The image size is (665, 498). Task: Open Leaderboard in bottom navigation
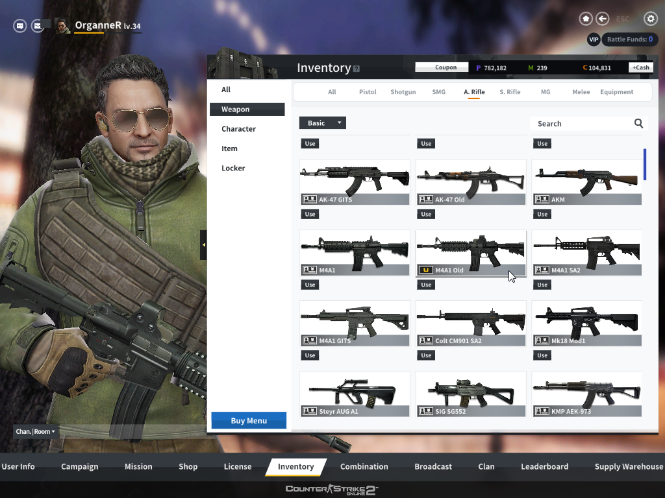click(x=545, y=467)
